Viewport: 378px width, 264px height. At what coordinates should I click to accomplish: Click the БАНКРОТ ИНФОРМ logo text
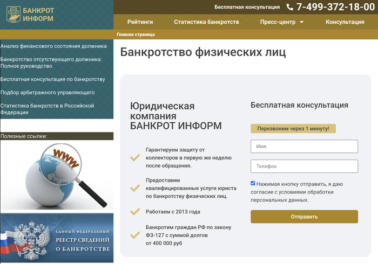coord(38,15)
